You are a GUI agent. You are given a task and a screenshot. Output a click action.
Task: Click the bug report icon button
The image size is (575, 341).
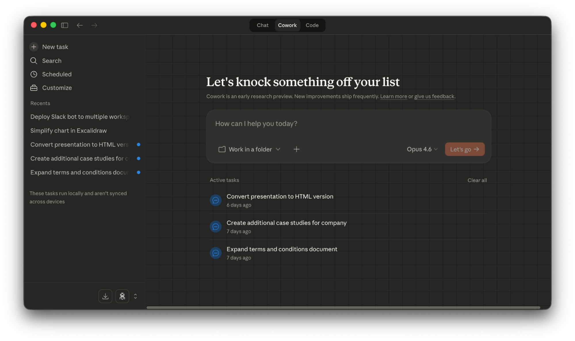point(122,296)
